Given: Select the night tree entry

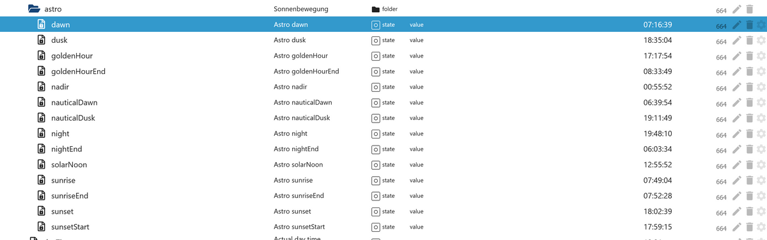Looking at the screenshot, I should pos(60,134).
